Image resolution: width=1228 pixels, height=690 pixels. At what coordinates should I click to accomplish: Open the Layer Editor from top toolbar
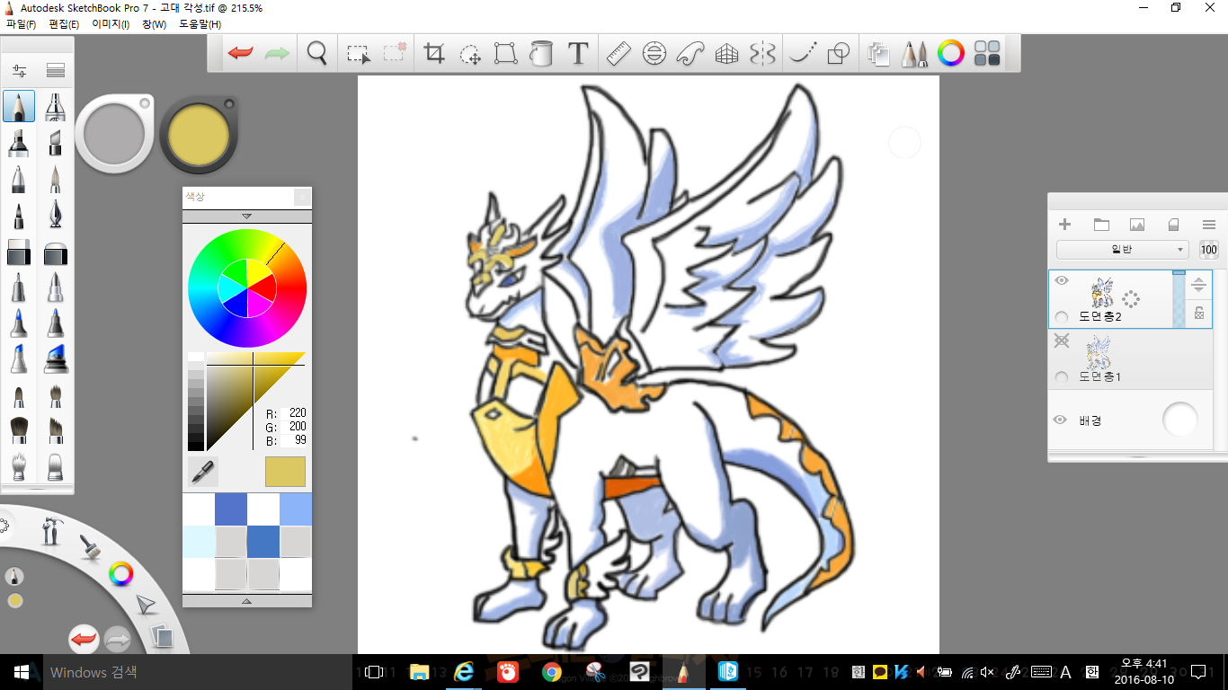(878, 54)
